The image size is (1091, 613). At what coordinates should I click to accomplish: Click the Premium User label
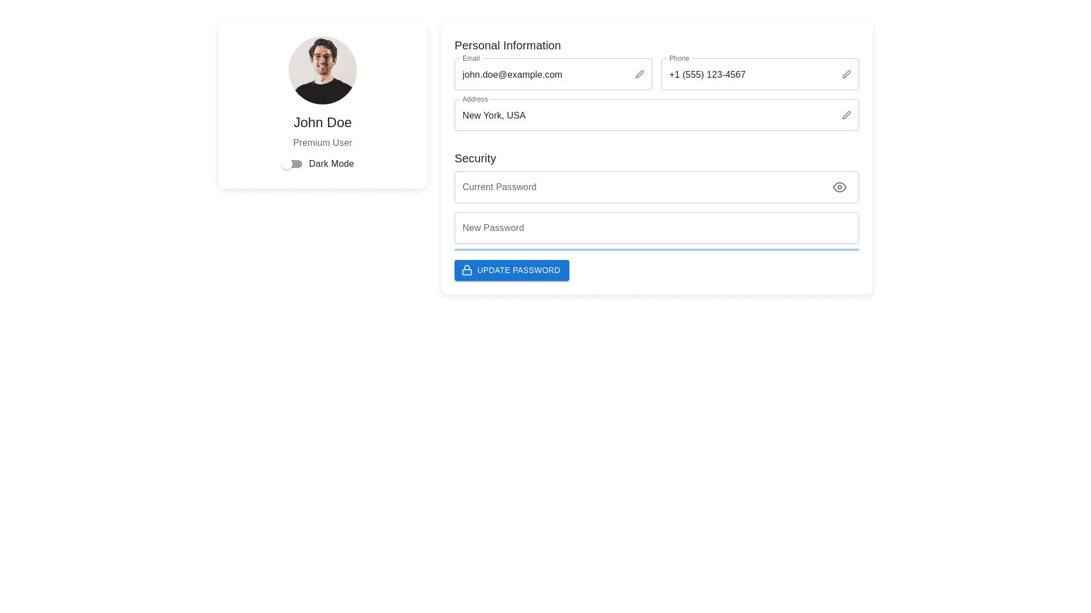(322, 143)
